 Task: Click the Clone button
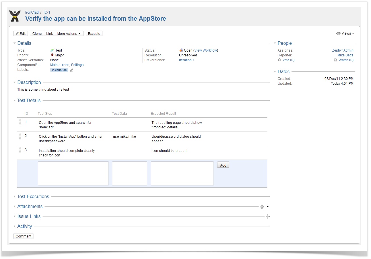(37, 33)
